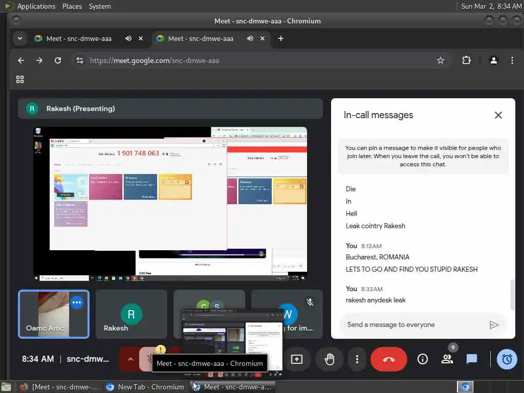This screenshot has height=393, width=524.
Task: Leave the call
Action: point(389,359)
